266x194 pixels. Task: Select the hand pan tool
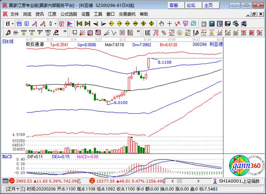tap(162, 24)
